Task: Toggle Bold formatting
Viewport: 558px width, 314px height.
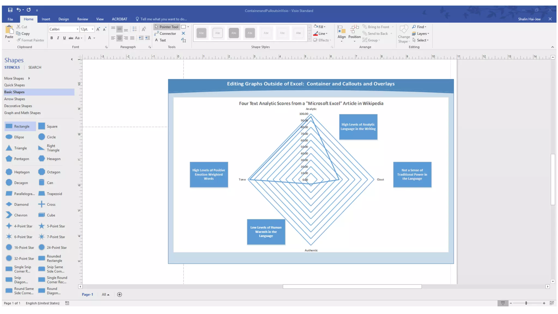Action: point(51,38)
